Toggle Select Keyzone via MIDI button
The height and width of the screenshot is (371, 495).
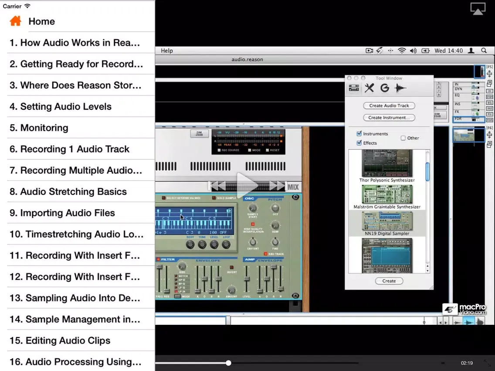163,198
